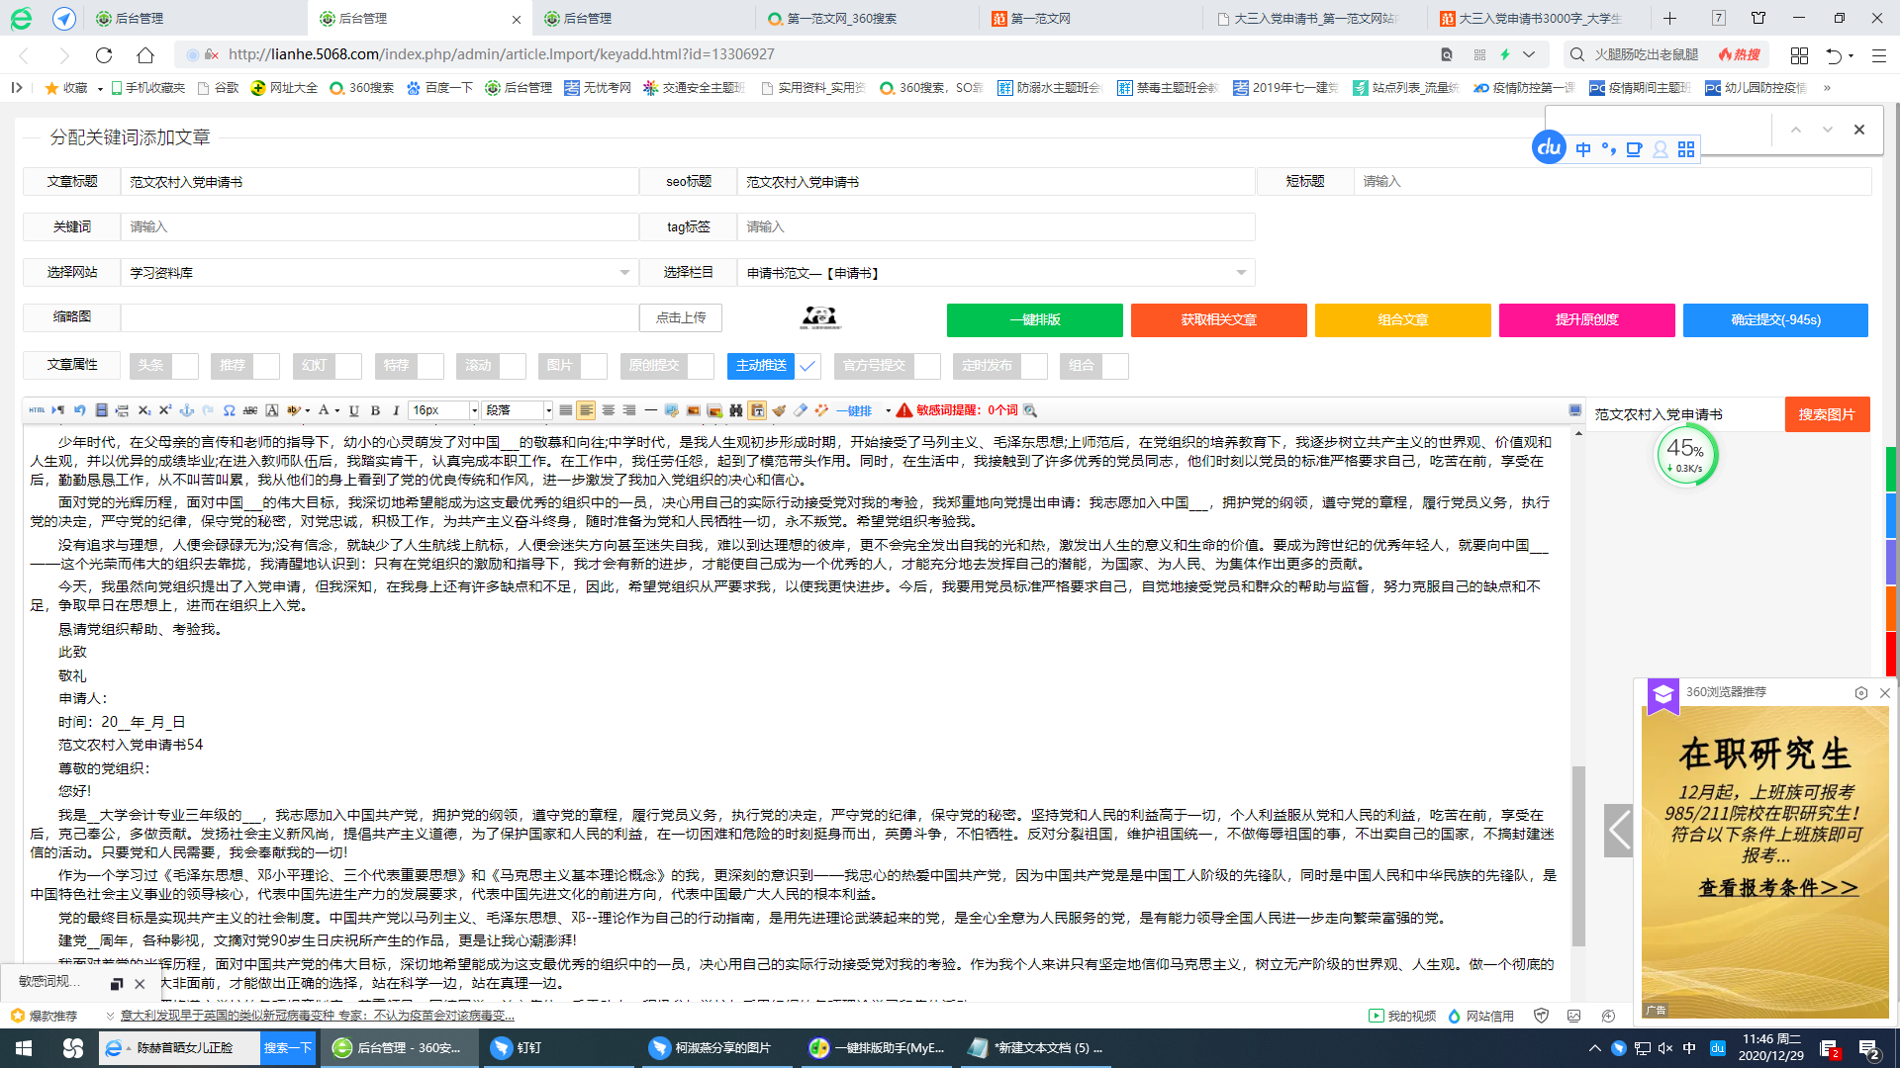Apply superscript formatting in the editor
This screenshot has height=1068, width=1900.
tap(165, 409)
